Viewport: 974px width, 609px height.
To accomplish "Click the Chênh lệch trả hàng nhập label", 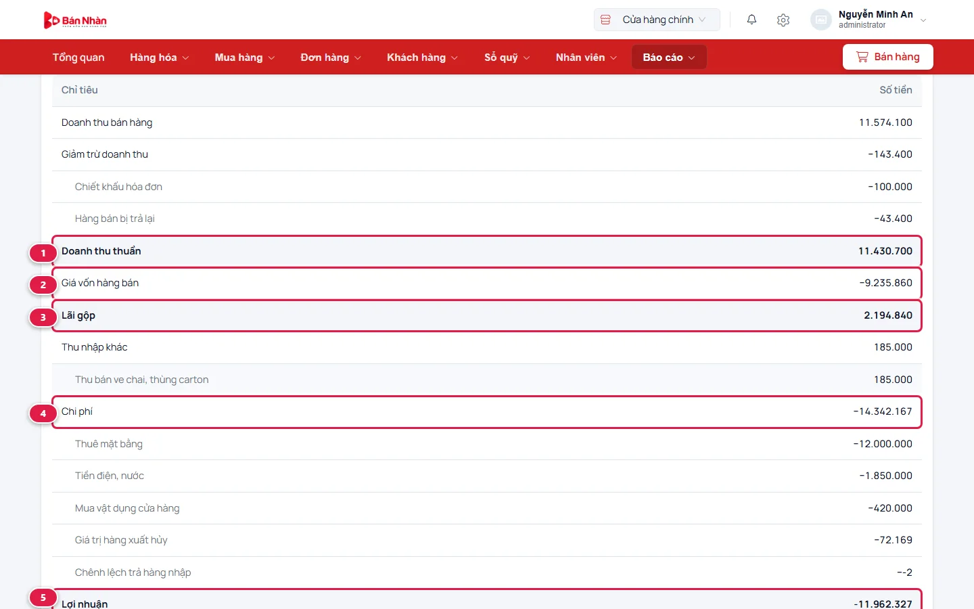I will (133, 572).
